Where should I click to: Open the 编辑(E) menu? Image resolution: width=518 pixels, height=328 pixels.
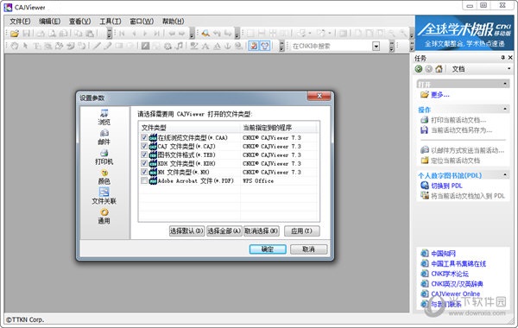click(x=49, y=22)
